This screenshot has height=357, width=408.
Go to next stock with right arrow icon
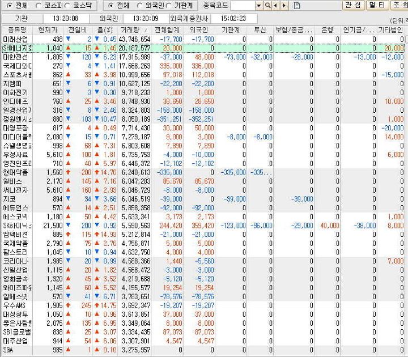click(284, 5)
